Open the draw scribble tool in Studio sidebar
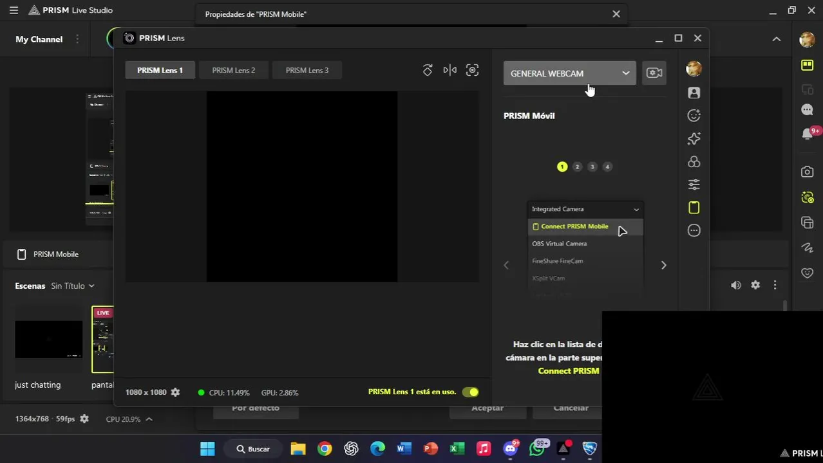823x463 pixels. pos(807,248)
